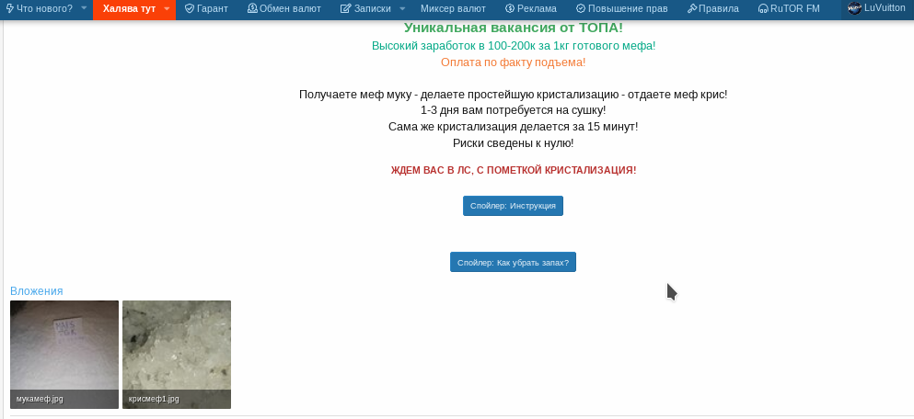Click the LuVuitton user avatar

(854, 8)
